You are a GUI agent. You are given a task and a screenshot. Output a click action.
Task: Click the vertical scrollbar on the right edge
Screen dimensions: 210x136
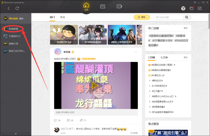pos(209,21)
